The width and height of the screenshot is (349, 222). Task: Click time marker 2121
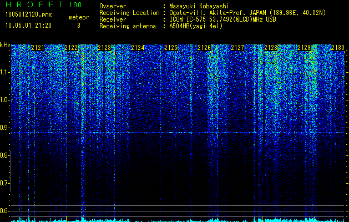point(38,48)
